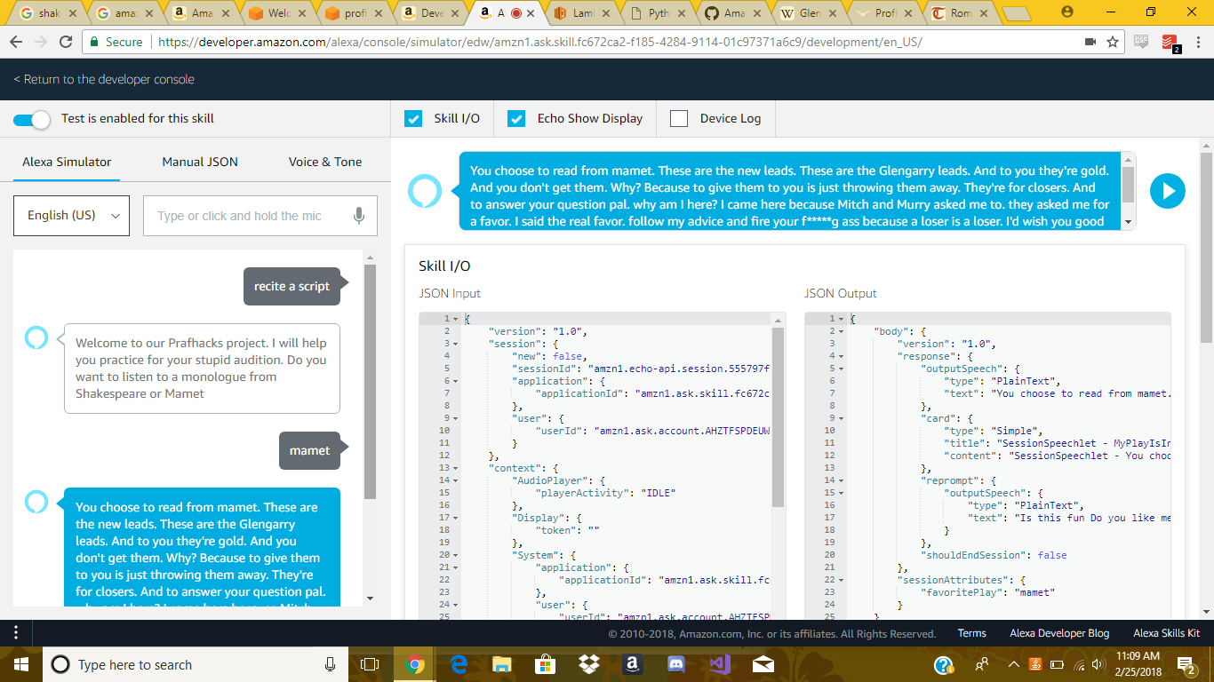Collapse the "card" node in JSON Output
The width and height of the screenshot is (1214, 682).
click(841, 418)
